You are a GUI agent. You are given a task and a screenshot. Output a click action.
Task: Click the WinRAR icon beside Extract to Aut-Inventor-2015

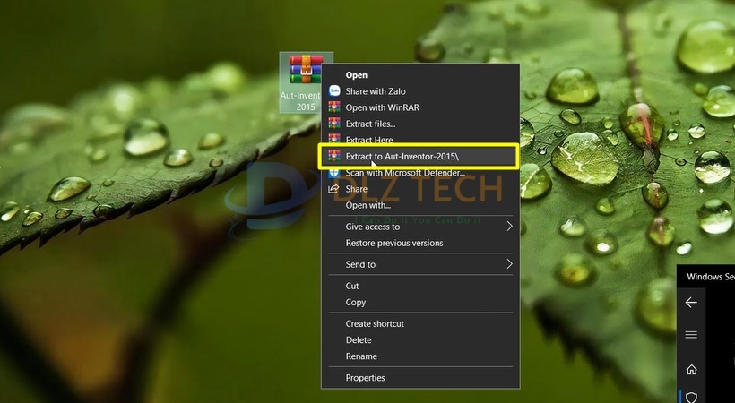point(334,156)
